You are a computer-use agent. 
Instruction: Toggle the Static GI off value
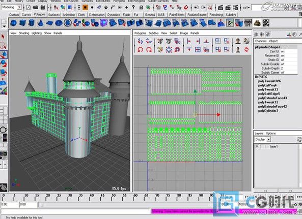(283, 60)
